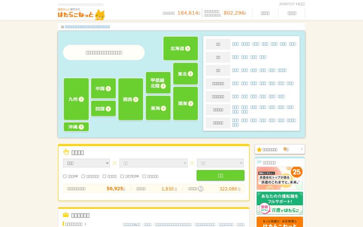The width and height of the screenshot is (363, 227).
Task: Select the 東海 region tile
Action: pyautogui.click(x=158, y=108)
